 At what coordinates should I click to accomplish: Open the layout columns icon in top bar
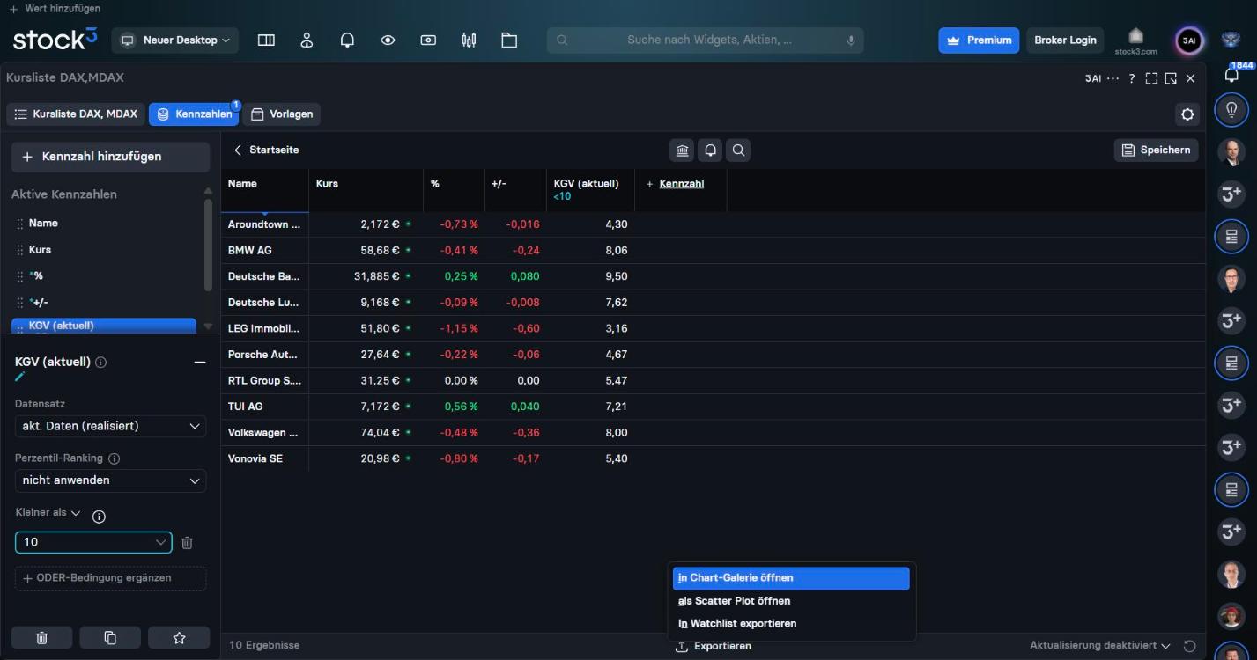266,40
